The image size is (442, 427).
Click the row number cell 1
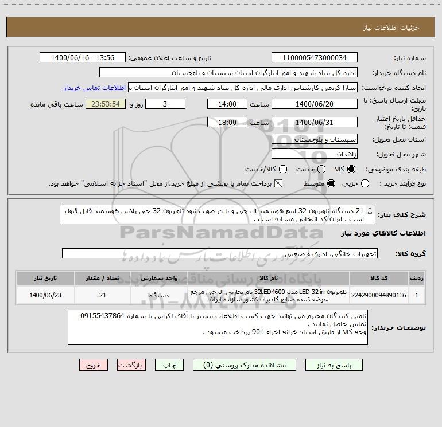(417, 295)
